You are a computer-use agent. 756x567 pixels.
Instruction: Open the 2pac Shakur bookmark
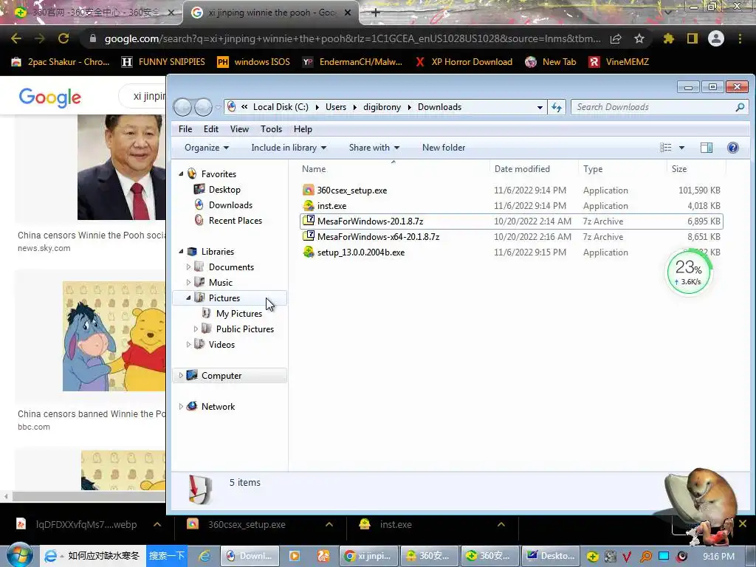tap(61, 62)
